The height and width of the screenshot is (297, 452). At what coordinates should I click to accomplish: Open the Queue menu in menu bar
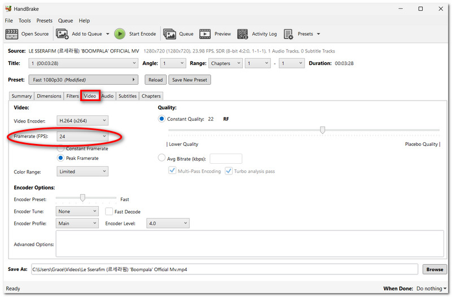(66, 21)
